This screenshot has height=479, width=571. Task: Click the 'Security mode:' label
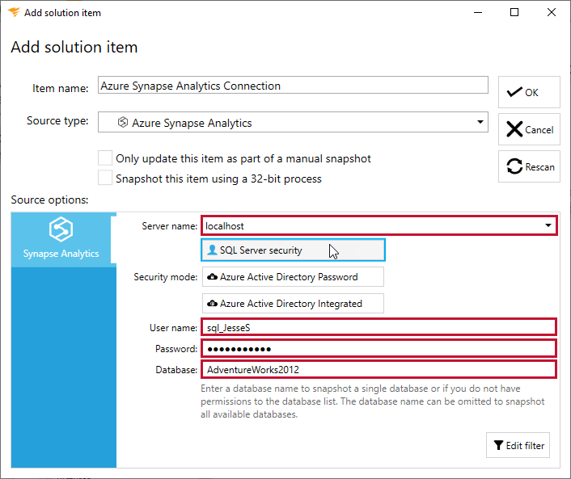click(x=165, y=277)
